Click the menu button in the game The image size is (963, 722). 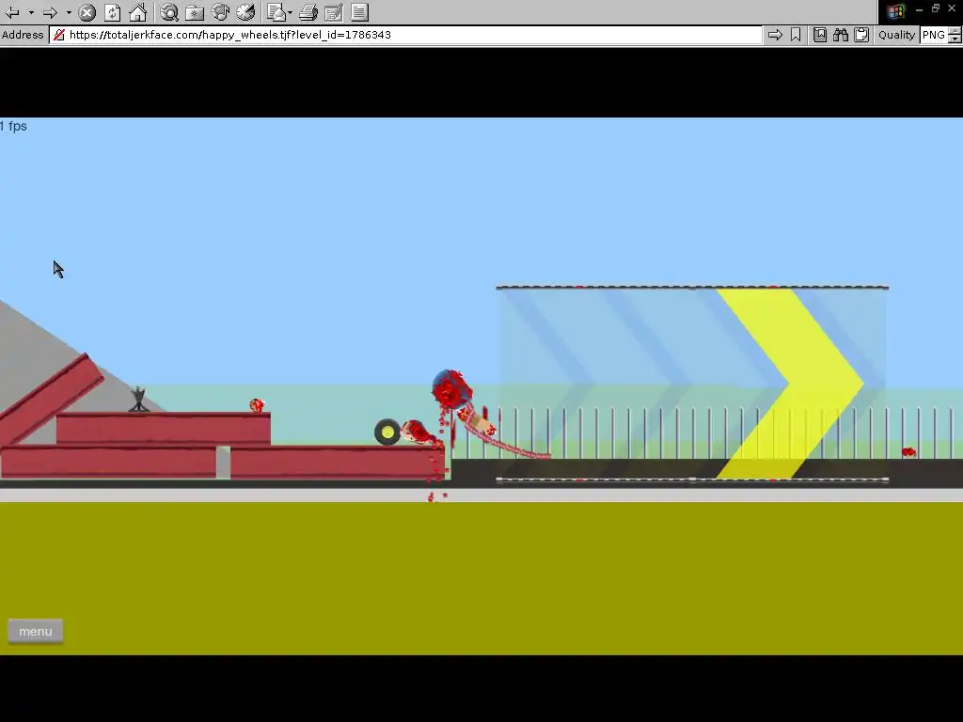point(36,631)
